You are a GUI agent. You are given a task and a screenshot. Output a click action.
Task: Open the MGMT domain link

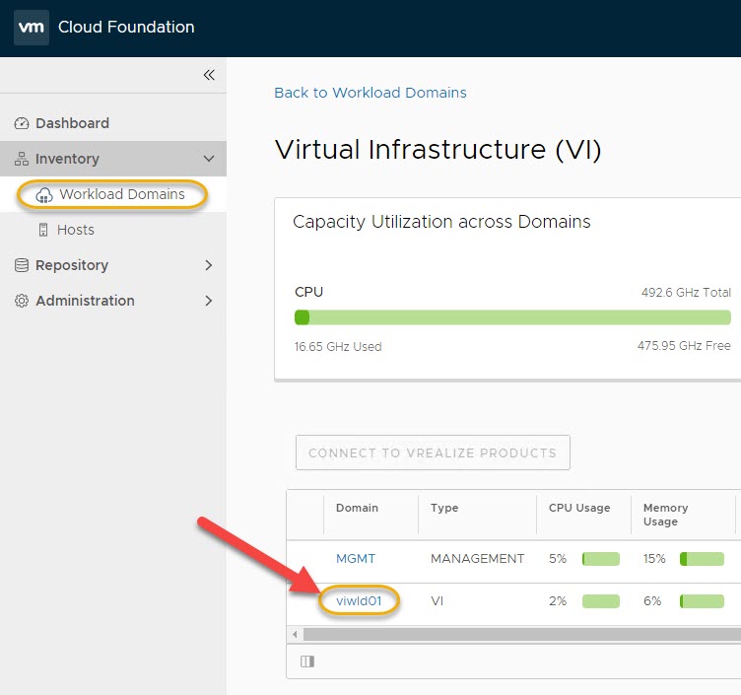(x=355, y=558)
